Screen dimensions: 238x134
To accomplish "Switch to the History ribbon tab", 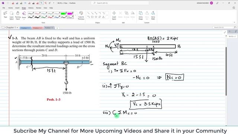I will (x=31, y=8).
